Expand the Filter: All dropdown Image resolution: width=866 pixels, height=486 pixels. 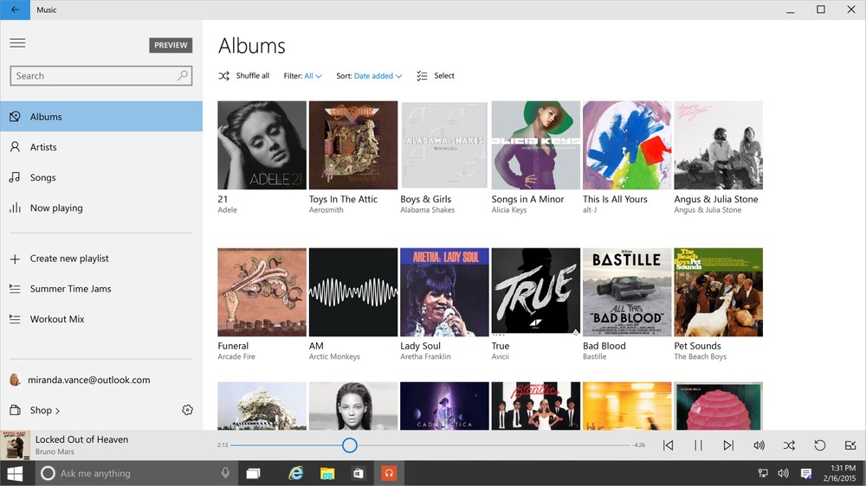click(x=302, y=76)
